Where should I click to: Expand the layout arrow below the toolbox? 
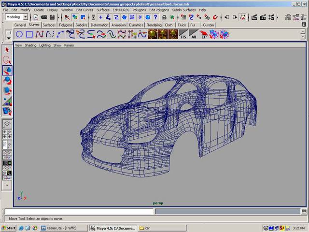coord(7,185)
